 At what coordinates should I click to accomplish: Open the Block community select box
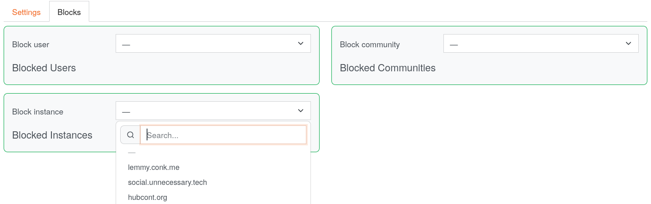tap(541, 44)
